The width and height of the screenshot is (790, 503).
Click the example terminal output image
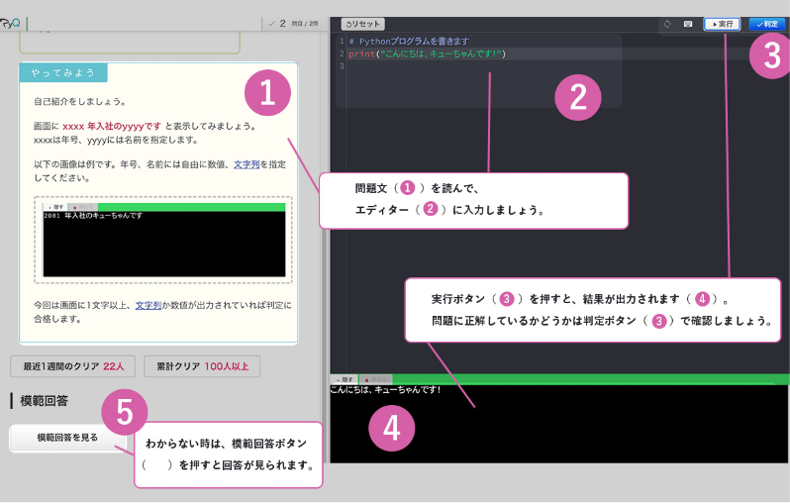(163, 243)
